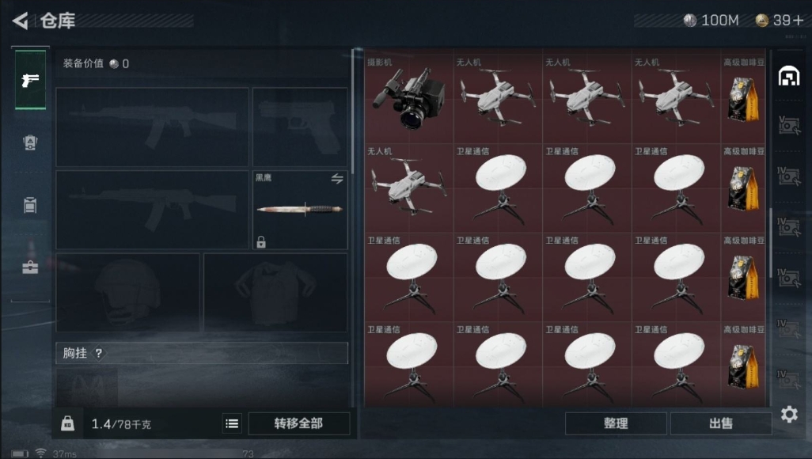The height and width of the screenshot is (459, 812).
Task: Select the main warehouse icon in right sidebar
Action: tap(789, 76)
